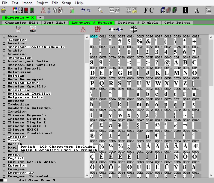Check the Canadian checkbox
Image resolution: width=214 pixels, height=183 pixels.
4,112
